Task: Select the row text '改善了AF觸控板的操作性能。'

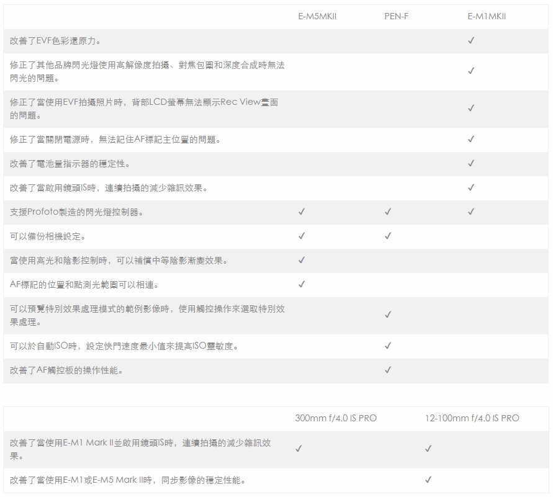Action: (x=66, y=371)
